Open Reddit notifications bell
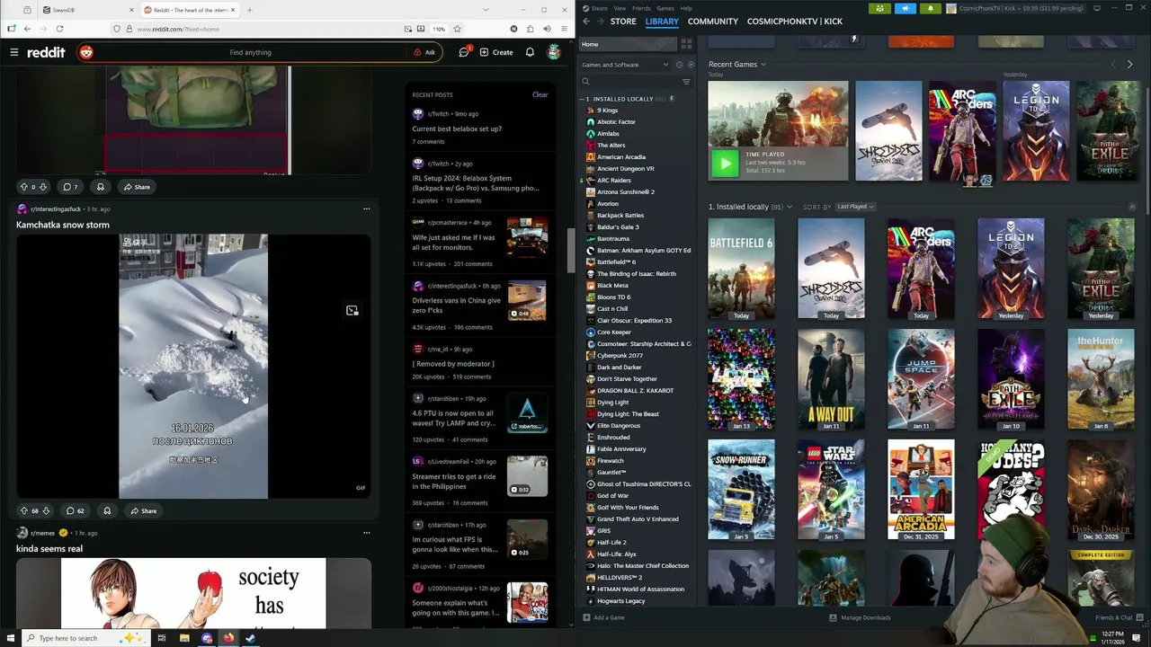 [530, 52]
